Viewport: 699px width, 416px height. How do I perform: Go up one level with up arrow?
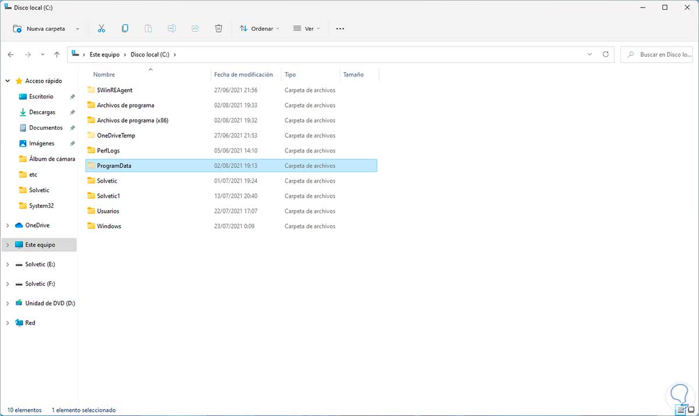click(x=57, y=55)
